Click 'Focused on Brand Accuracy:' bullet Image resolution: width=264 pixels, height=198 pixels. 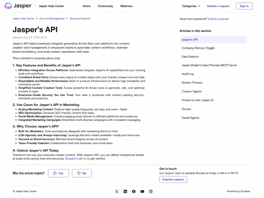click(37, 139)
